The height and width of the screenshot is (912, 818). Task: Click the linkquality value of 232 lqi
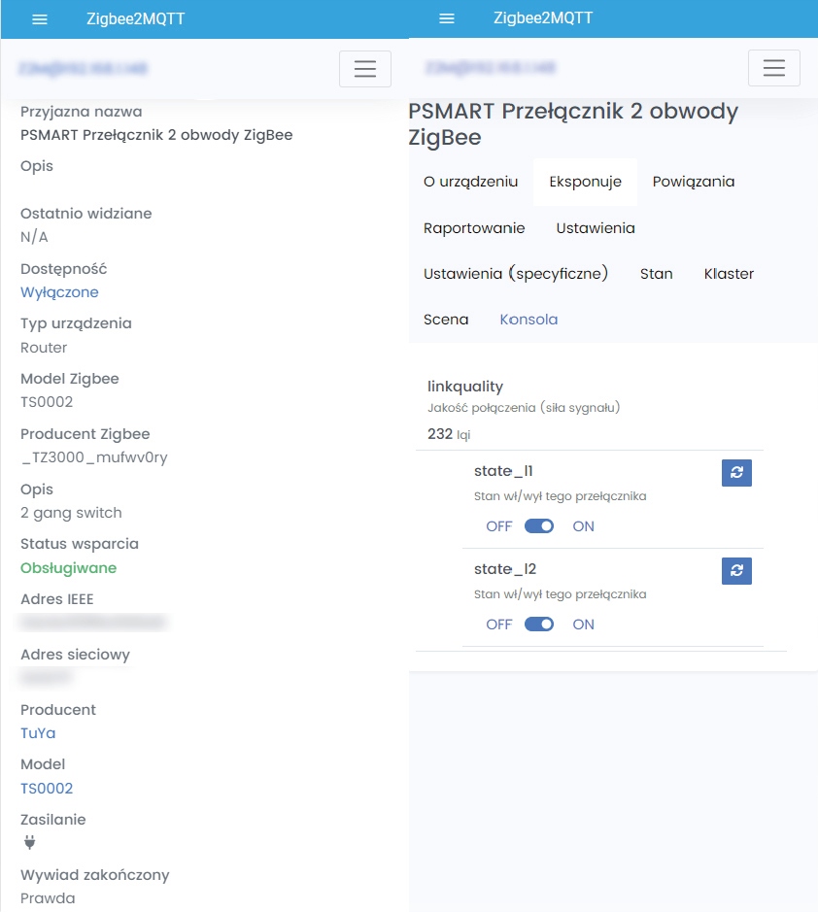[447, 434]
